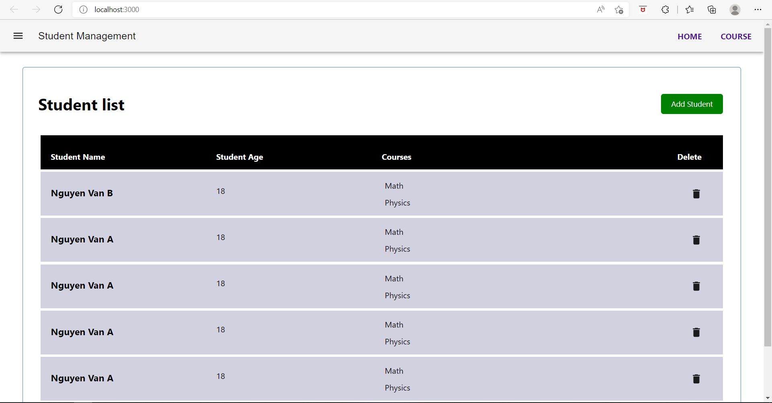Navigate back in browser history
Image resolution: width=772 pixels, height=403 pixels.
14,9
